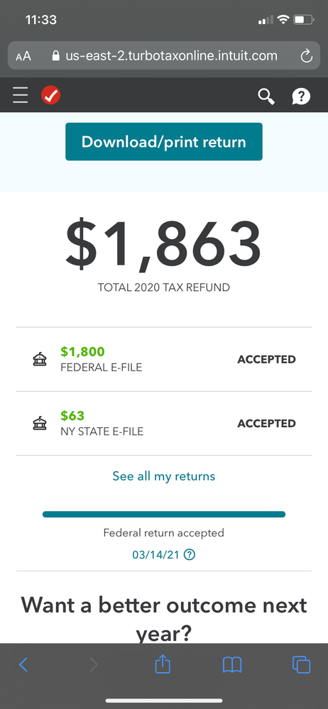Screen dimensions: 328x709
Task: Tap the TurboTax red checkmark logo
Action: coord(51,95)
